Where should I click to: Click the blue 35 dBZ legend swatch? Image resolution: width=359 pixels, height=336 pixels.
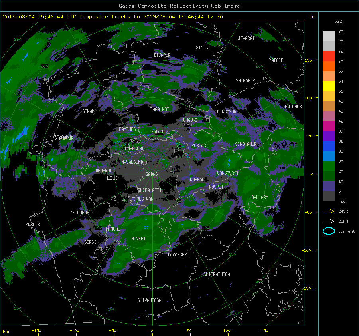click(329, 146)
